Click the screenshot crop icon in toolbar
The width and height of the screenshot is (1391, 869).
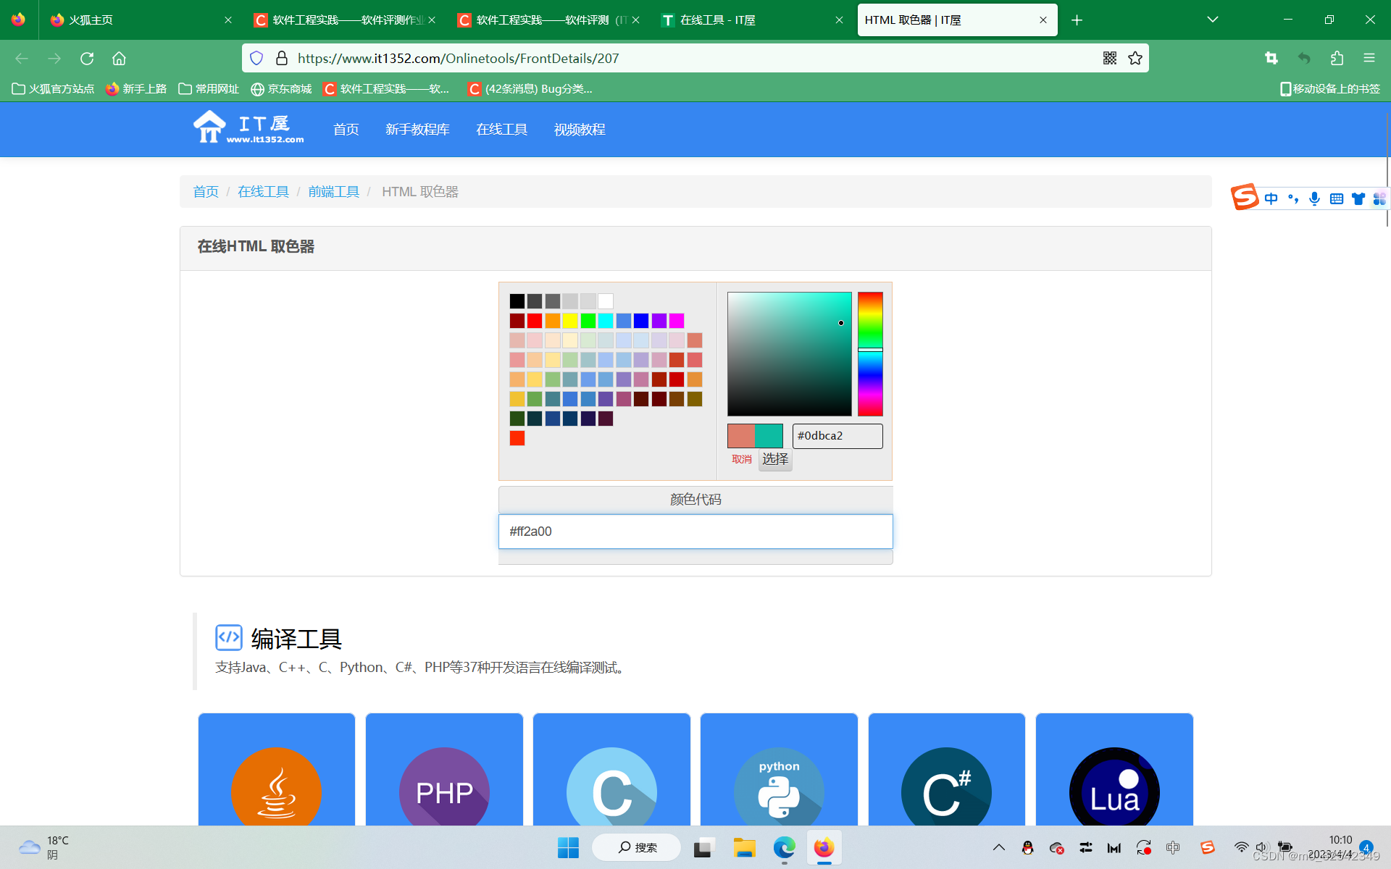1271,58
